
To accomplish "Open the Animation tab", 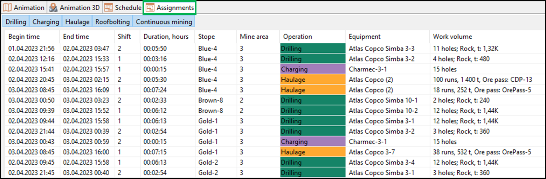I will (x=24, y=7).
